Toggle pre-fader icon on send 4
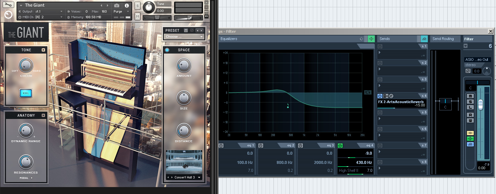 (x=386, y=96)
